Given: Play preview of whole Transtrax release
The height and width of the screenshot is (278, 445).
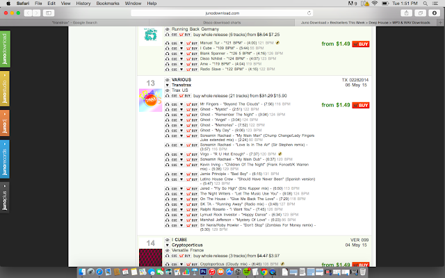Looking at the screenshot, I should coord(167,96).
